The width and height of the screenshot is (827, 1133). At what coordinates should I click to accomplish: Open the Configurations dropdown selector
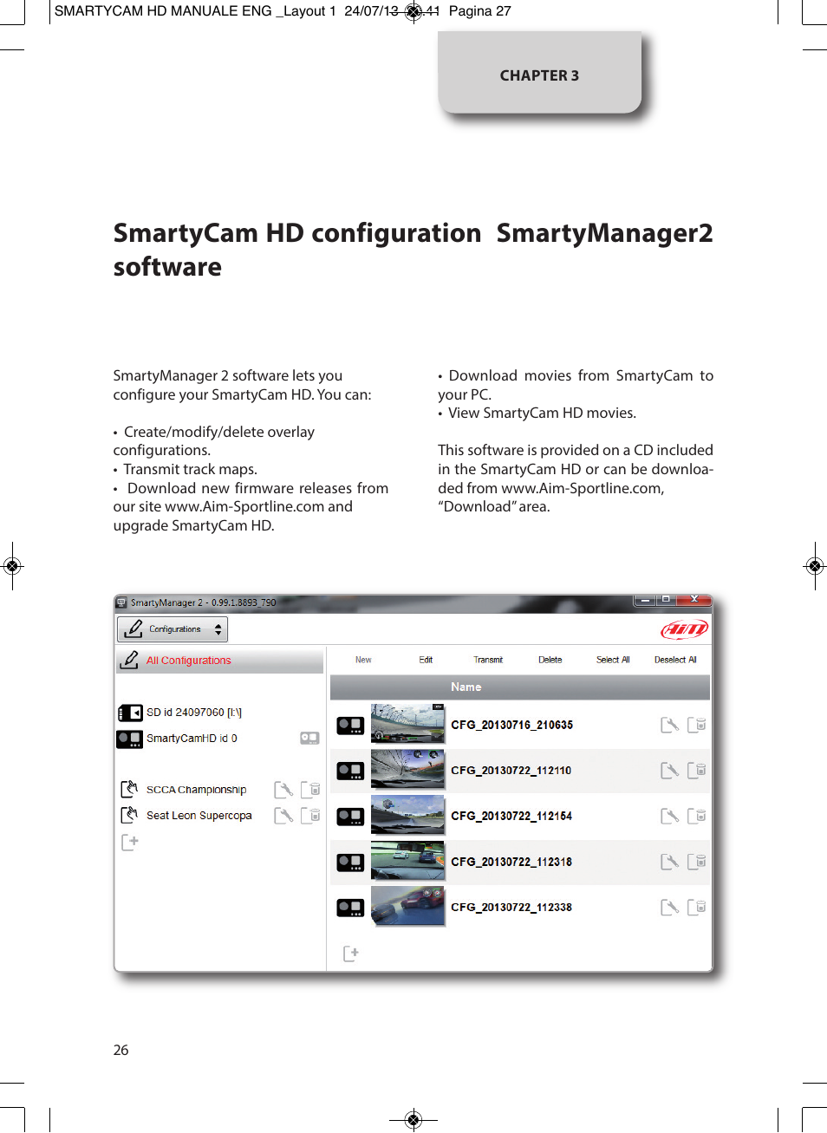coord(173,629)
